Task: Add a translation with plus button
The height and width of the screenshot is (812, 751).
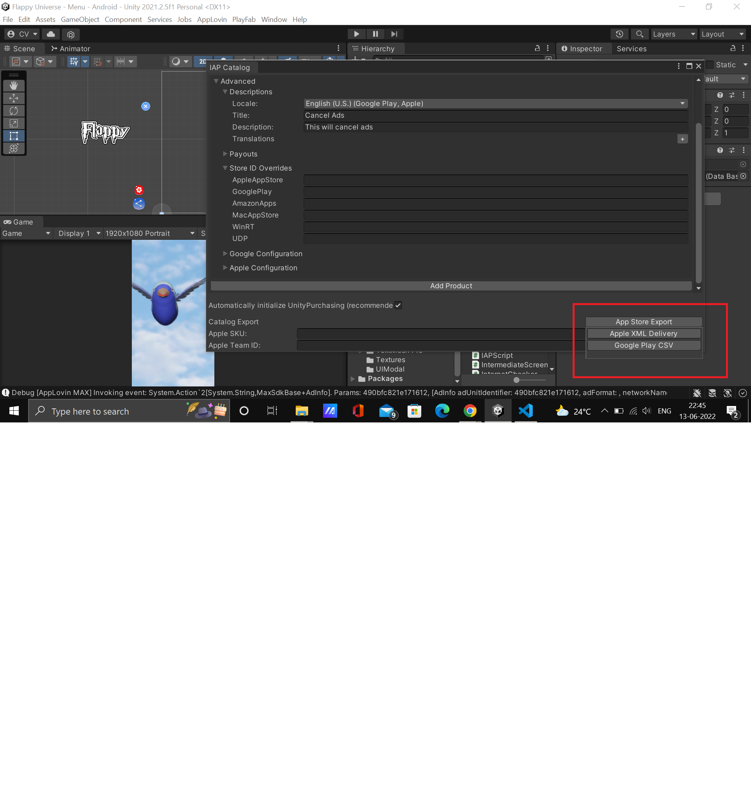Action: (x=682, y=139)
